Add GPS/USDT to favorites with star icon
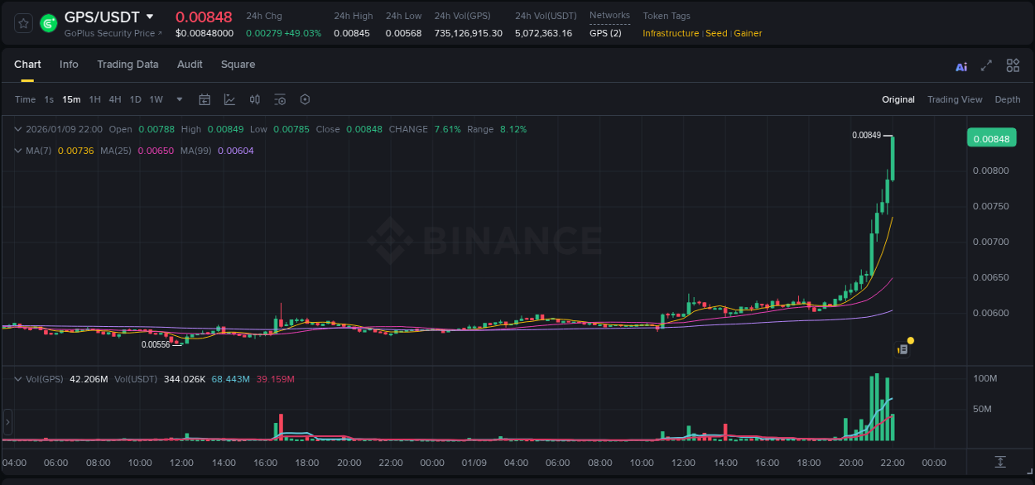1035x485 pixels. 22,22
